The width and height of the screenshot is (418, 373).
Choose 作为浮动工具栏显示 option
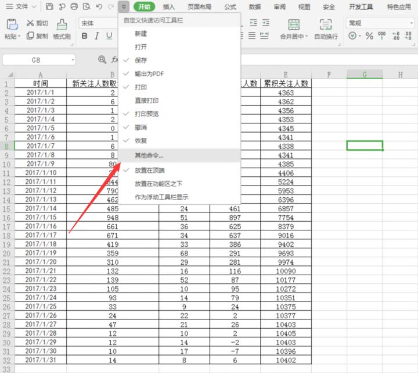point(179,197)
